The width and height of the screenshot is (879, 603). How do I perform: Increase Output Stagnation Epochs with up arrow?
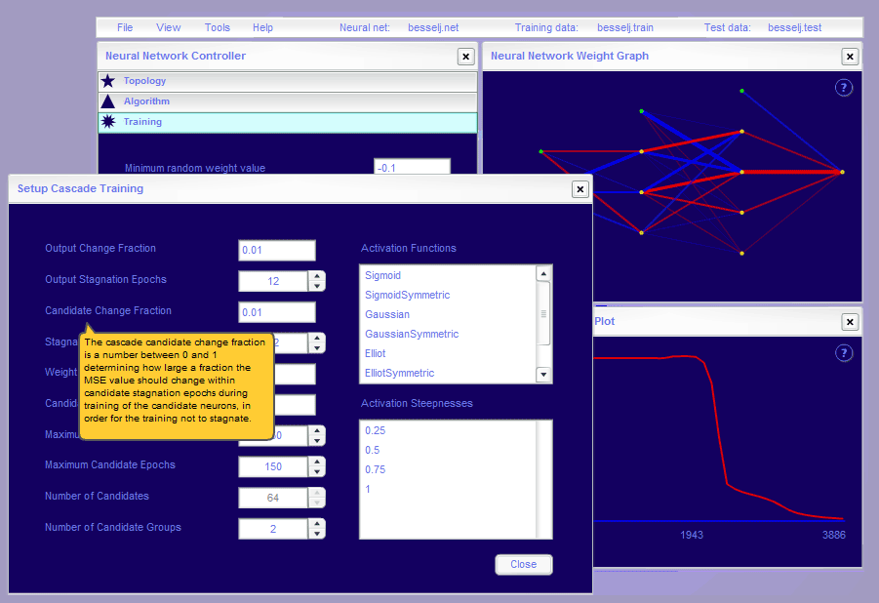317,276
